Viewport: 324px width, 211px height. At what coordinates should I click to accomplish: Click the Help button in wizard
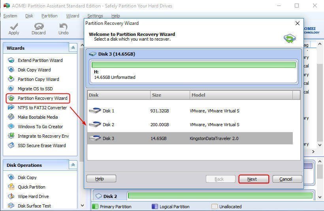coord(101,179)
